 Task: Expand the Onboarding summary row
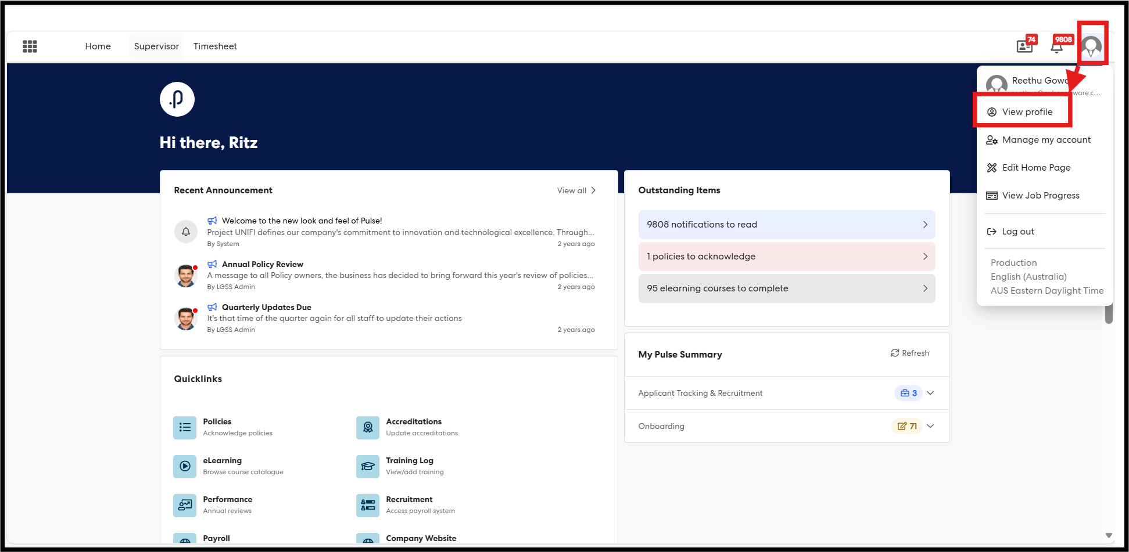(930, 426)
